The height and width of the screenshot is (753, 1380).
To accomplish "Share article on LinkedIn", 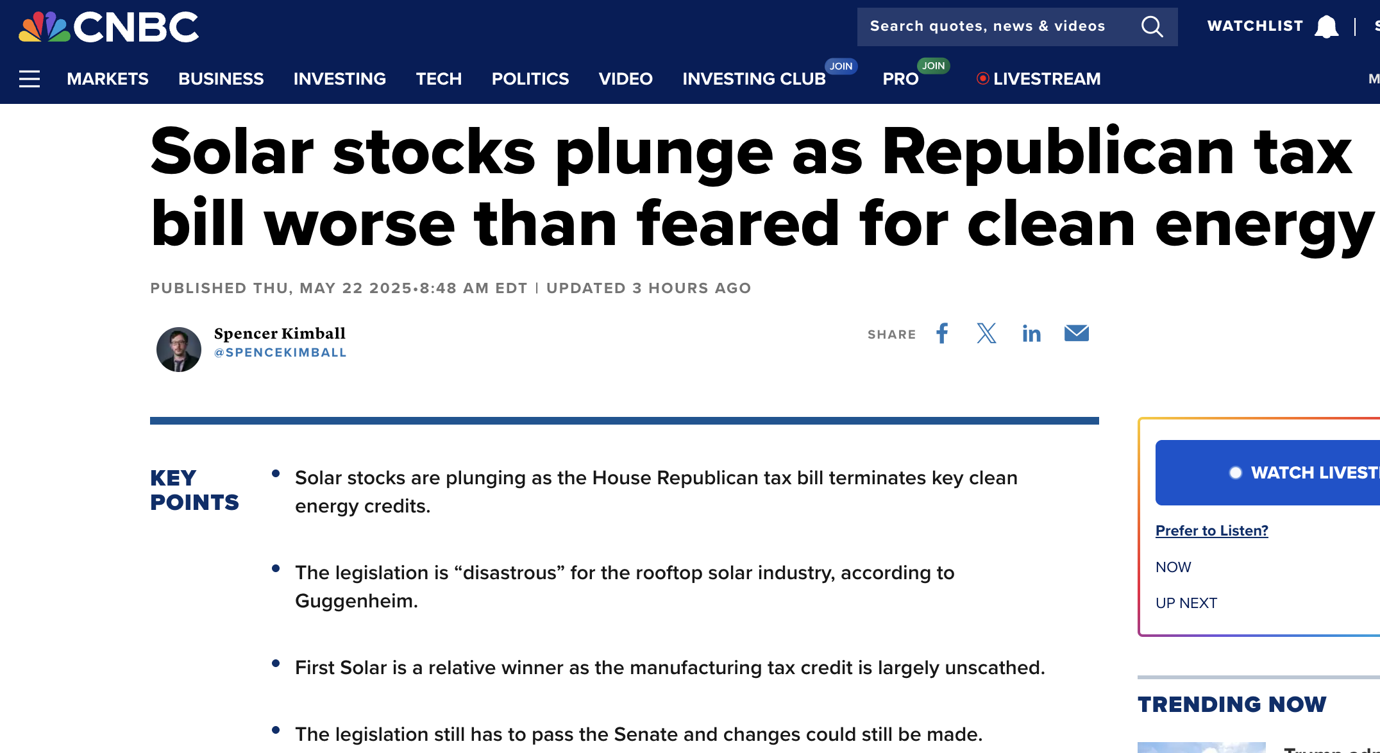I will (1031, 334).
